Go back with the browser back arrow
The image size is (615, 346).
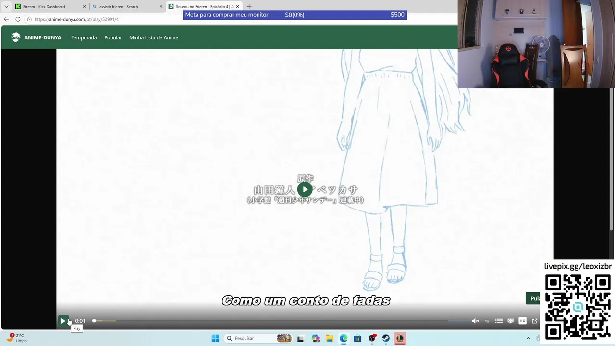tap(6, 19)
